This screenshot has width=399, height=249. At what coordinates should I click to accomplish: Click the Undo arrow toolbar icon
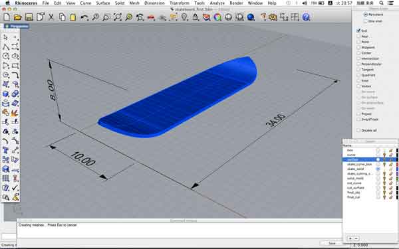84,17
